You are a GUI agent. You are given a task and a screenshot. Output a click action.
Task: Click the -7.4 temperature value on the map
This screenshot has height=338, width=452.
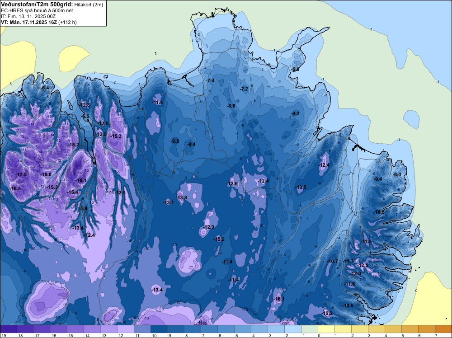coord(211,81)
